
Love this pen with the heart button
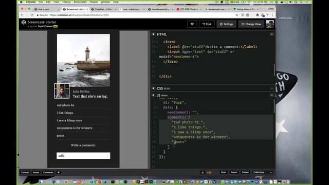point(192,24)
